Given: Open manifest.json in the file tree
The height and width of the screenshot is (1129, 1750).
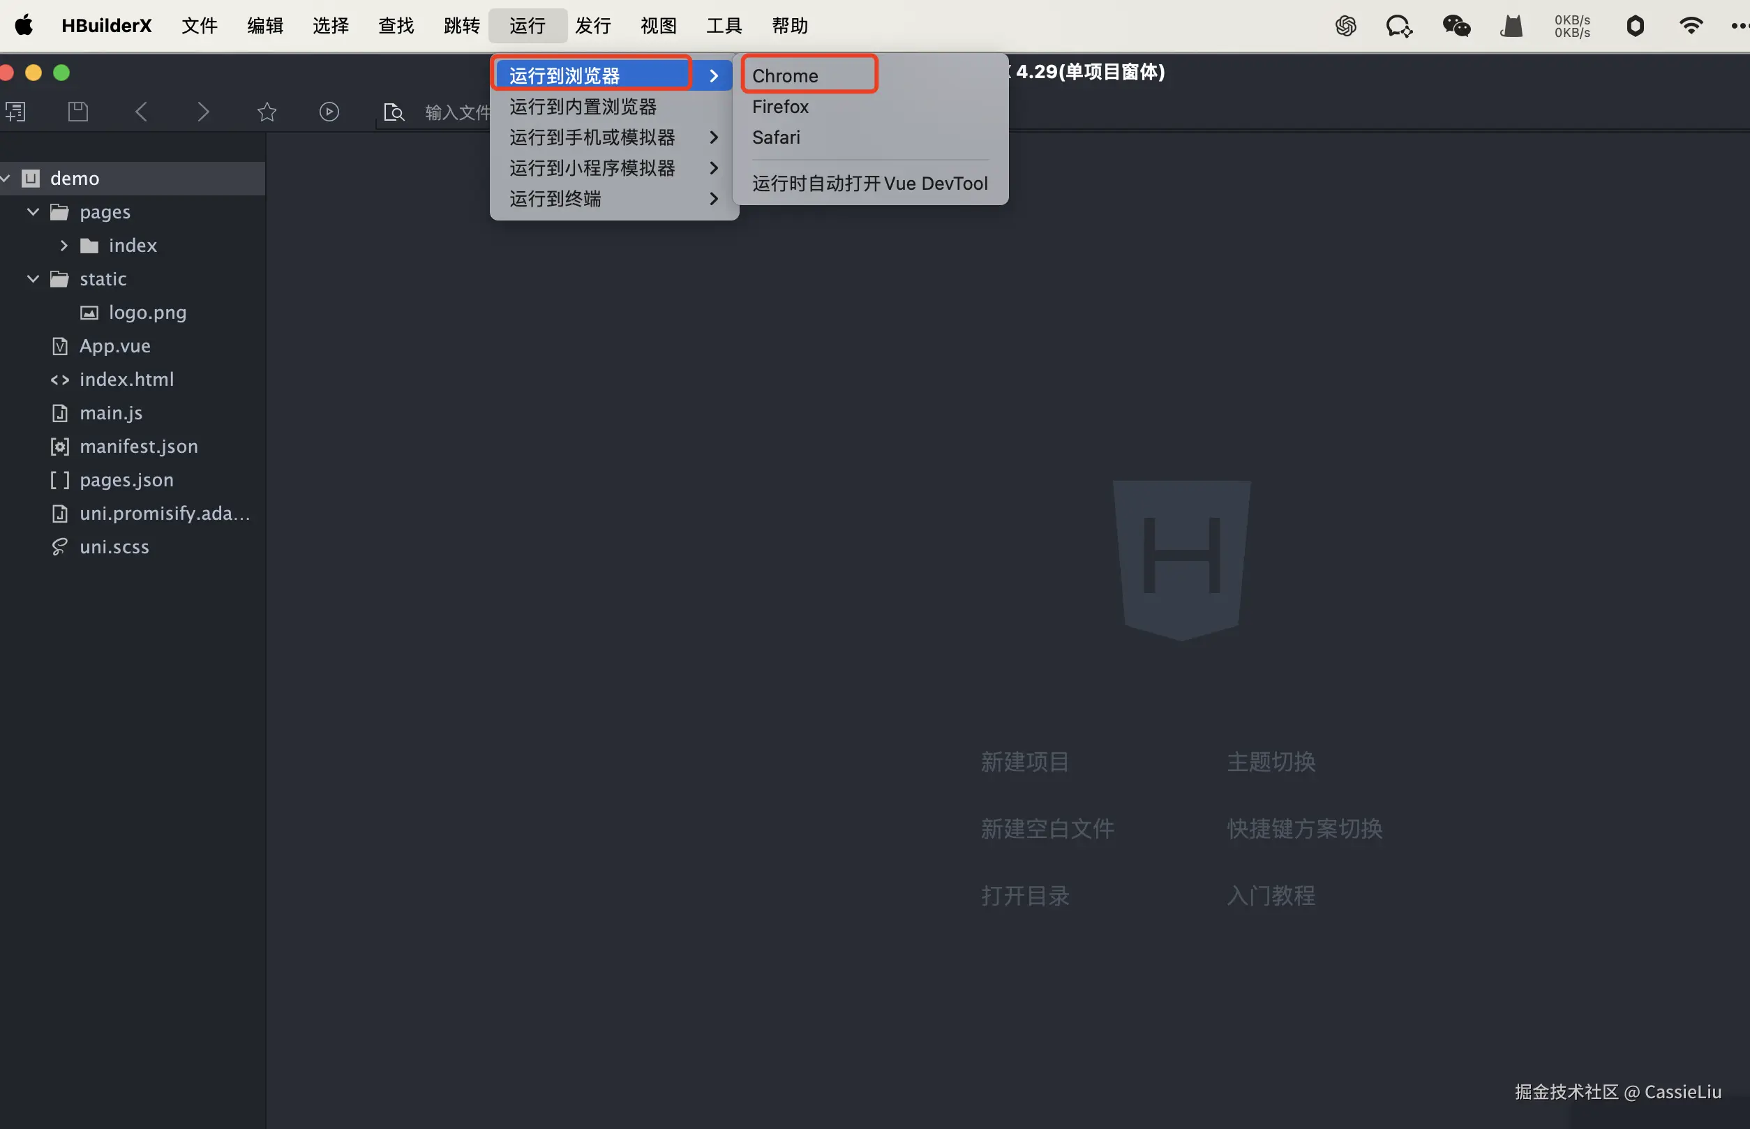Looking at the screenshot, I should click(139, 446).
